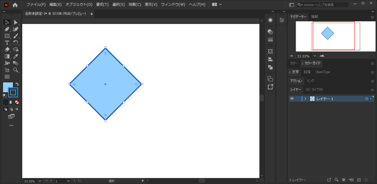Open Navigator panel options menu
377x184 pixels.
372,17
